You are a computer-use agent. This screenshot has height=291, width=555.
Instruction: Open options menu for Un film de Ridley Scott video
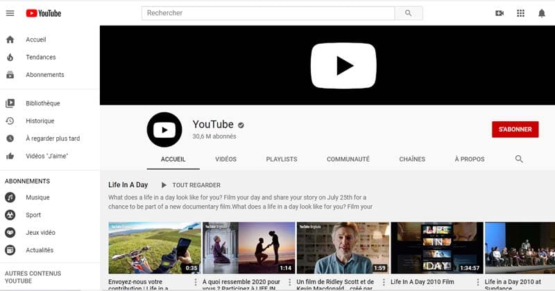[x=384, y=282]
